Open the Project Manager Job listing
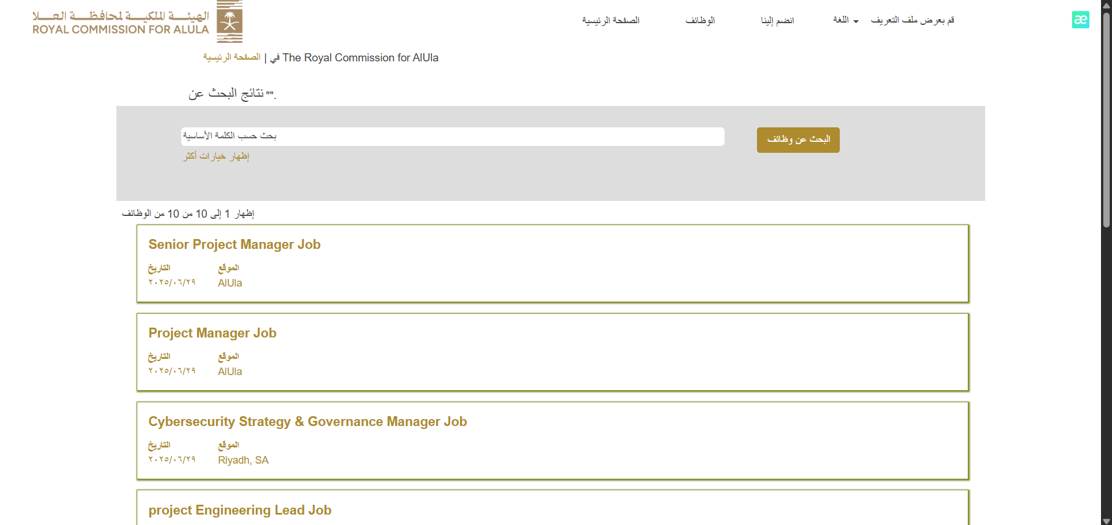1112x525 pixels. [212, 333]
